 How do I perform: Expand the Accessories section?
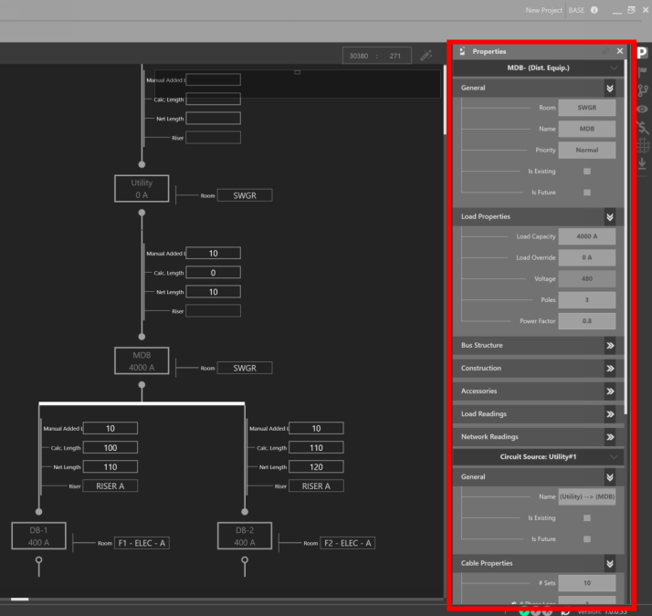610,392
